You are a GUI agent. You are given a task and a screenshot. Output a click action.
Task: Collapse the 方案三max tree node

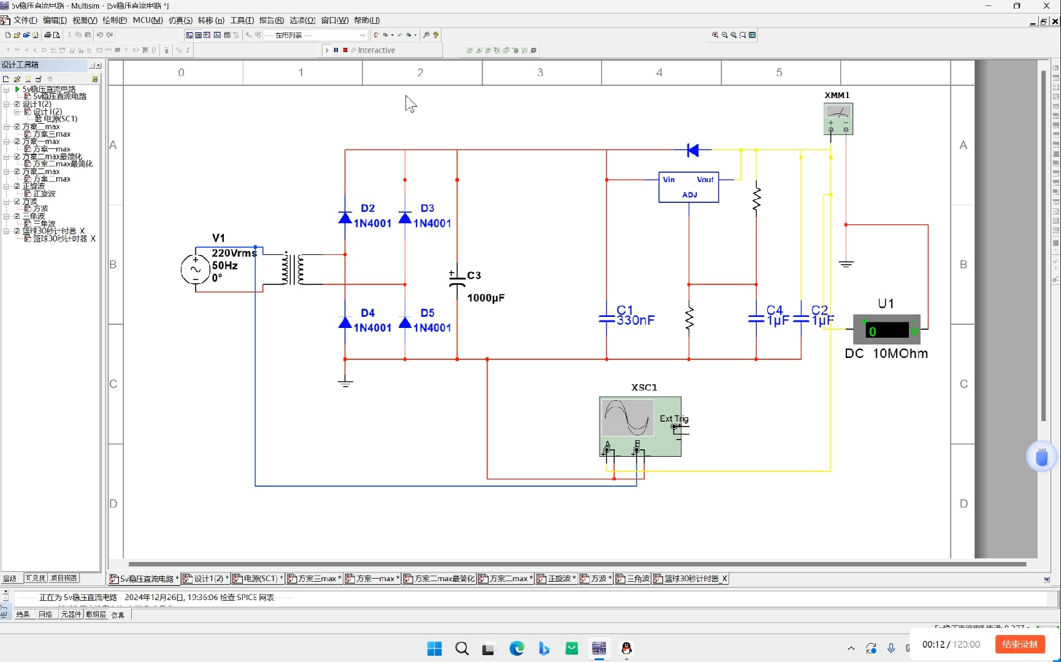[x=6, y=127]
